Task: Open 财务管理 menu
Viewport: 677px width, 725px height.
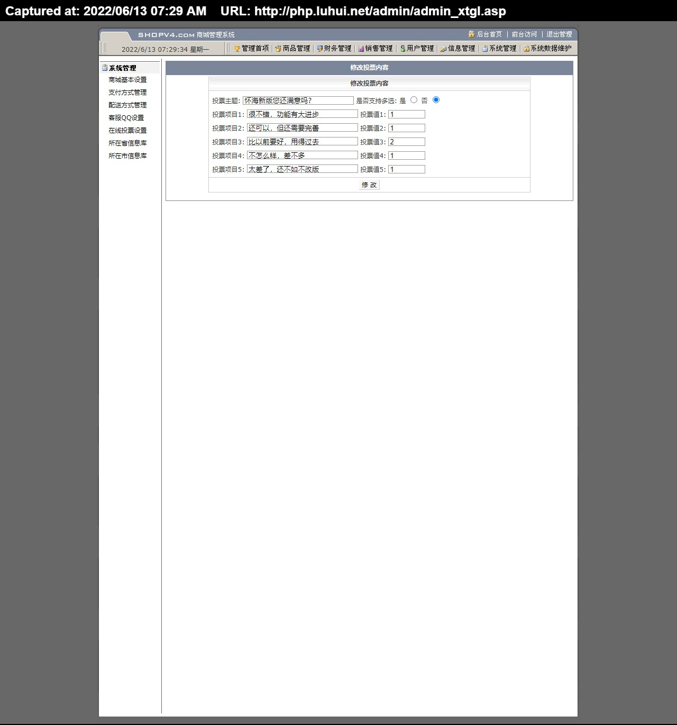Action: (337, 49)
